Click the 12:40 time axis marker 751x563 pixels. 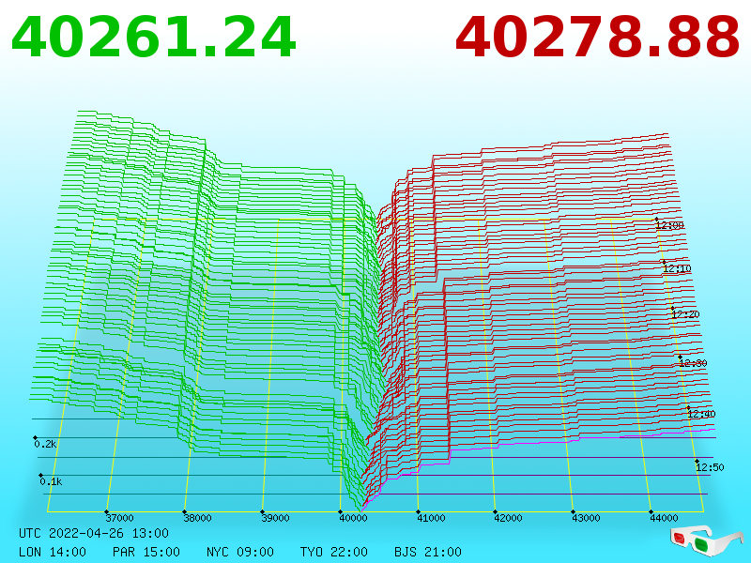701,414
